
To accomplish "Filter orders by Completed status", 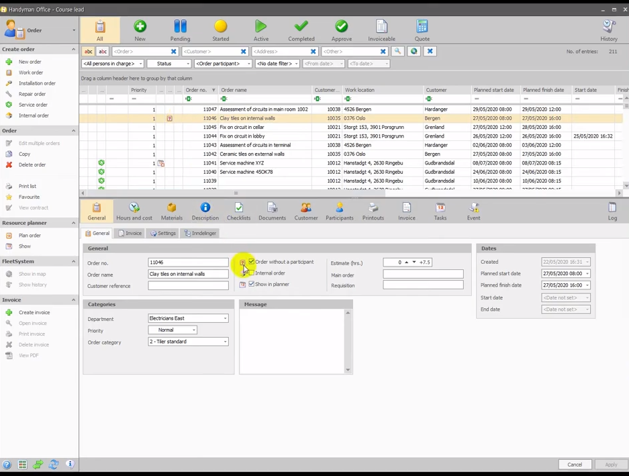I will click(301, 30).
